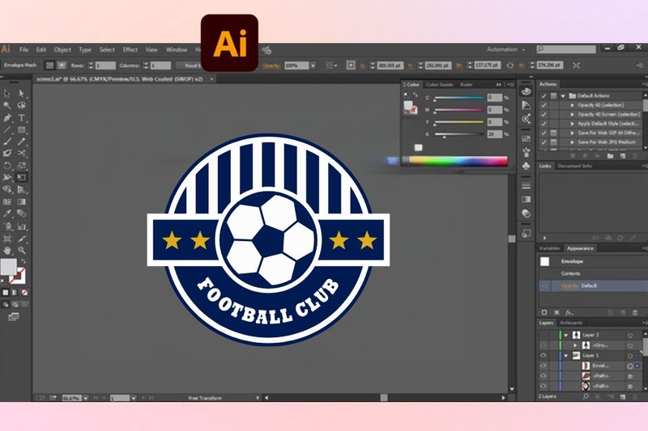This screenshot has height=431, width=648.
Task: Open the Stroke panel dock icon
Action: 526,186
